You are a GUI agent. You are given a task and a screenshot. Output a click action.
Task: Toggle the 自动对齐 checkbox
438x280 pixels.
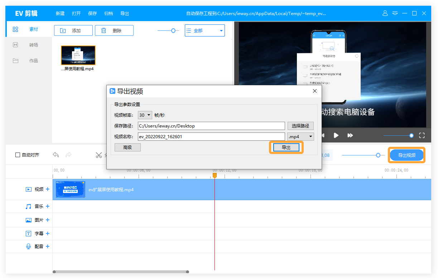(18, 155)
